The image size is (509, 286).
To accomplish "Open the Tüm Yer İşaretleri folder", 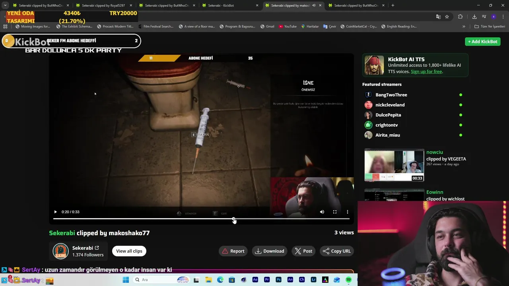I will (x=490, y=27).
